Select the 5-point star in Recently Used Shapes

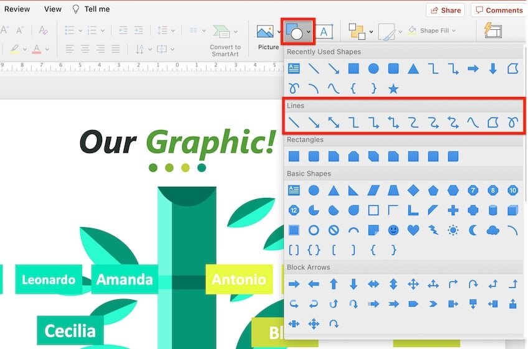[393, 89]
